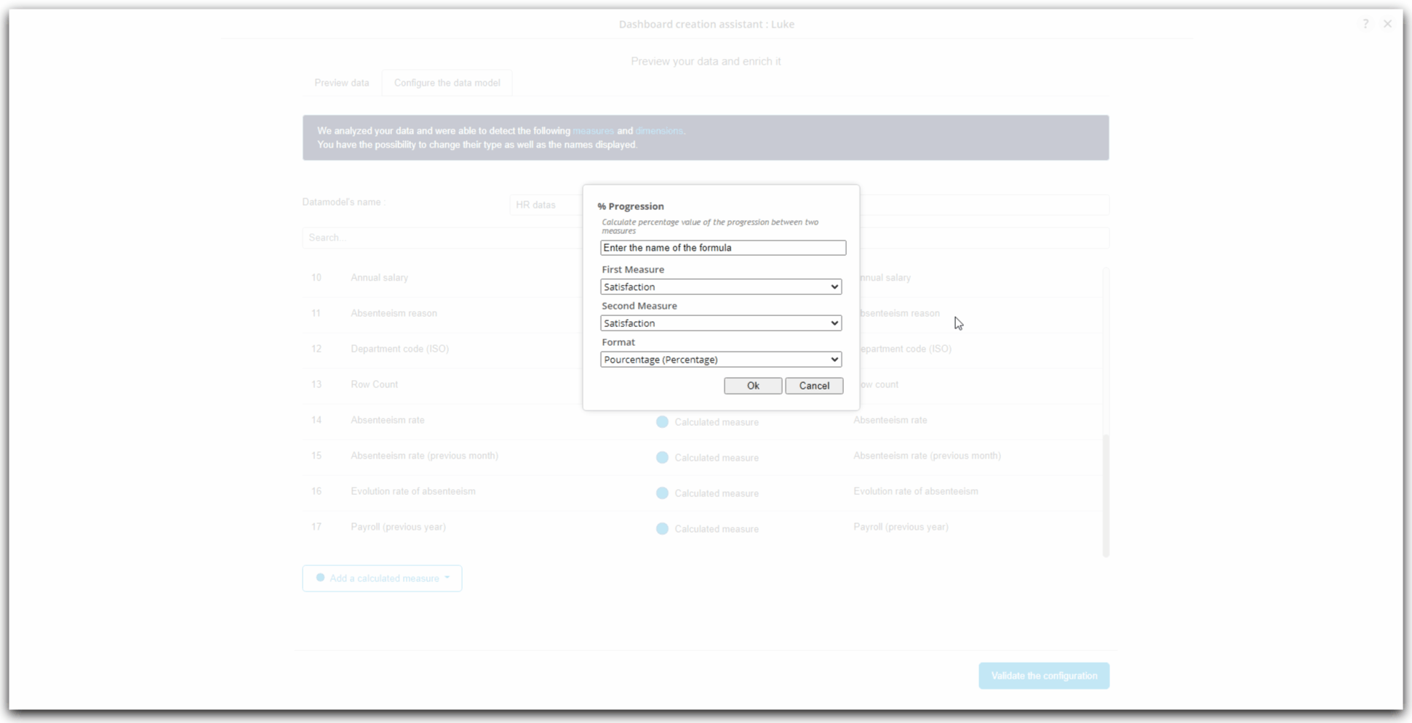
Task: Click the blue dot for Absenteeism rate
Action: (662, 421)
